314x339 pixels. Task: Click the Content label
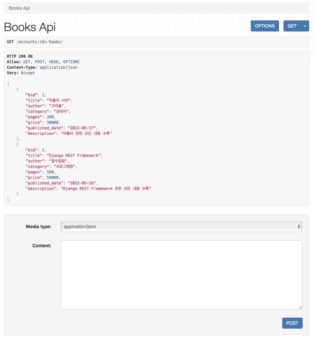point(42,246)
